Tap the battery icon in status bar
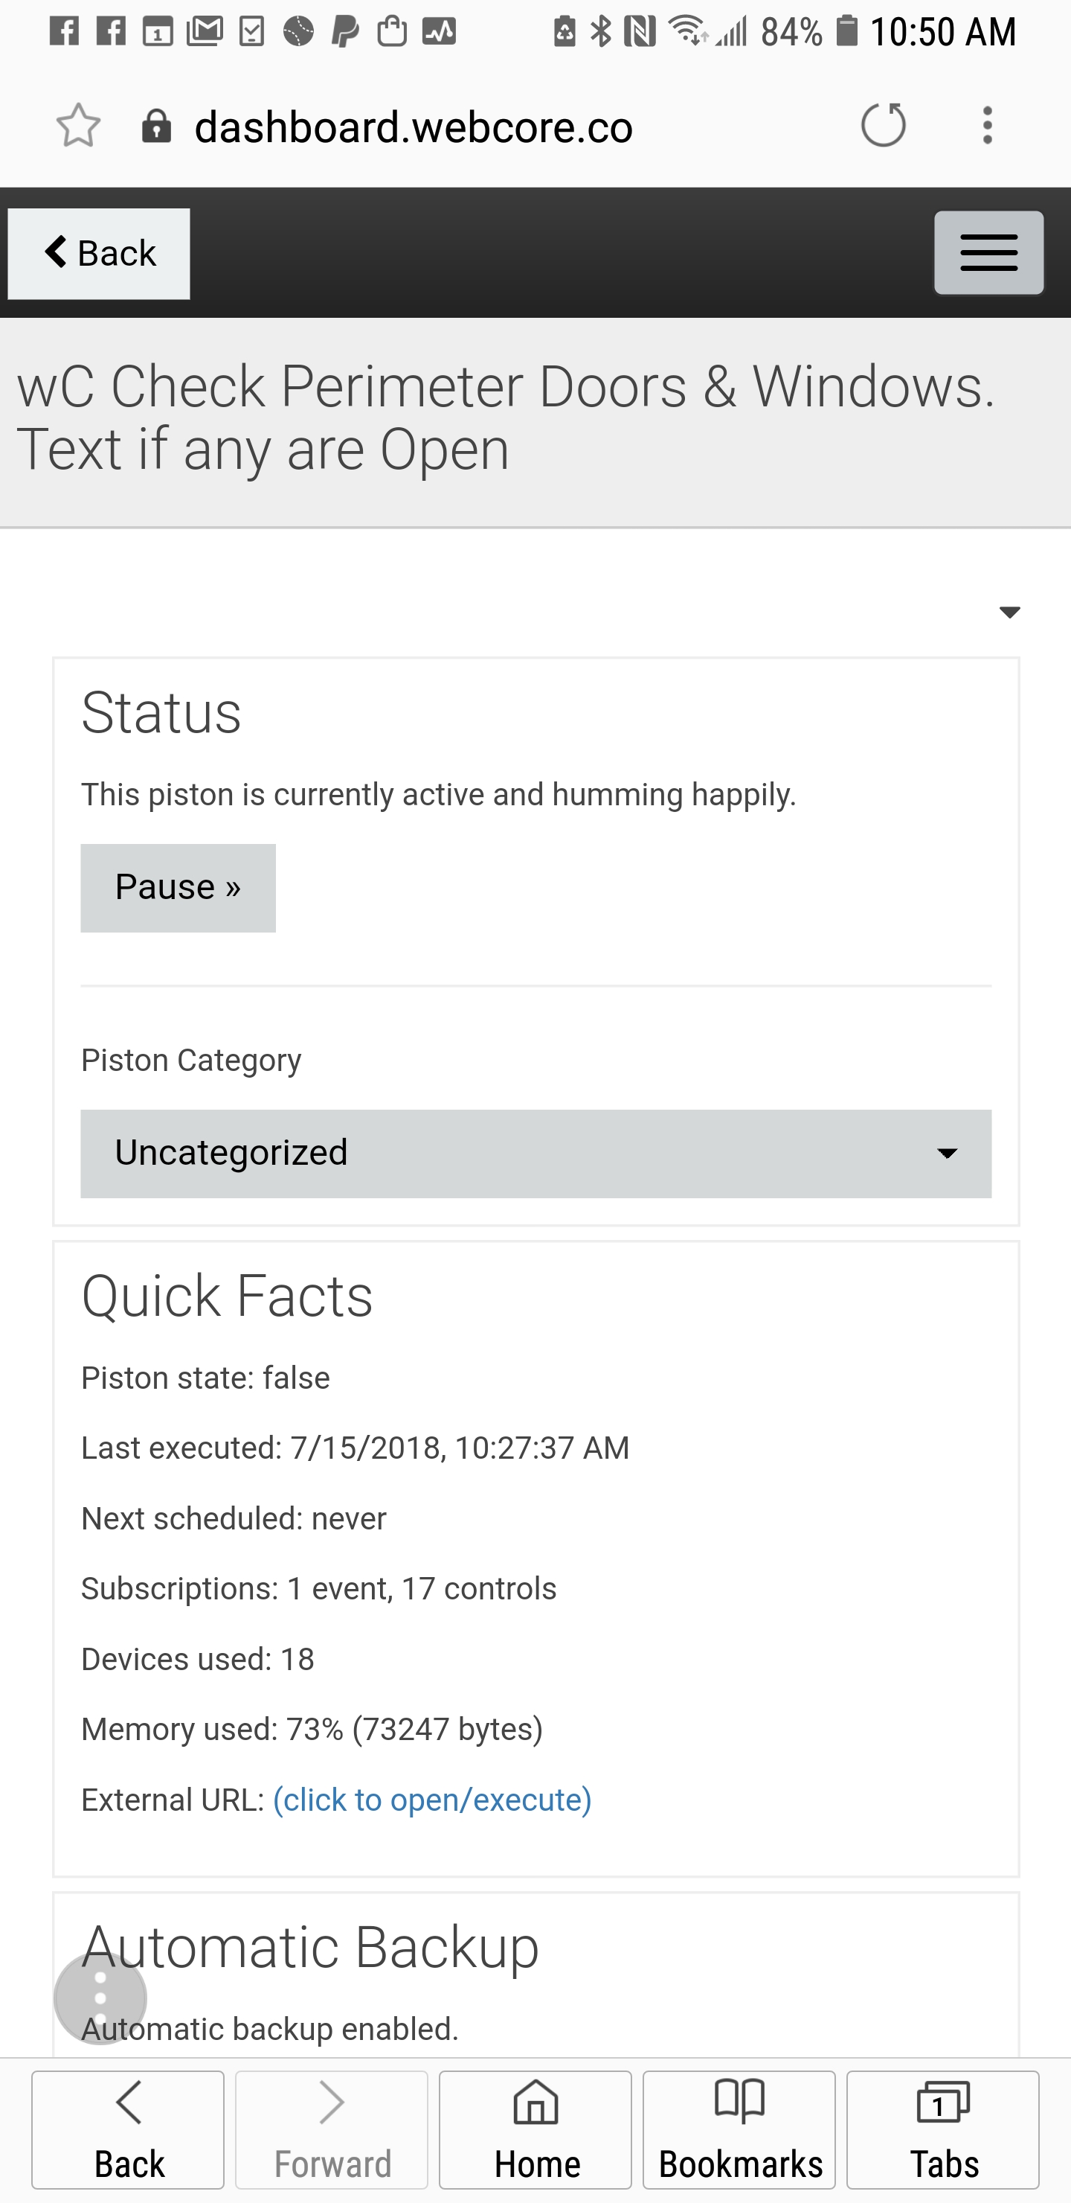The image size is (1071, 2203). click(846, 31)
